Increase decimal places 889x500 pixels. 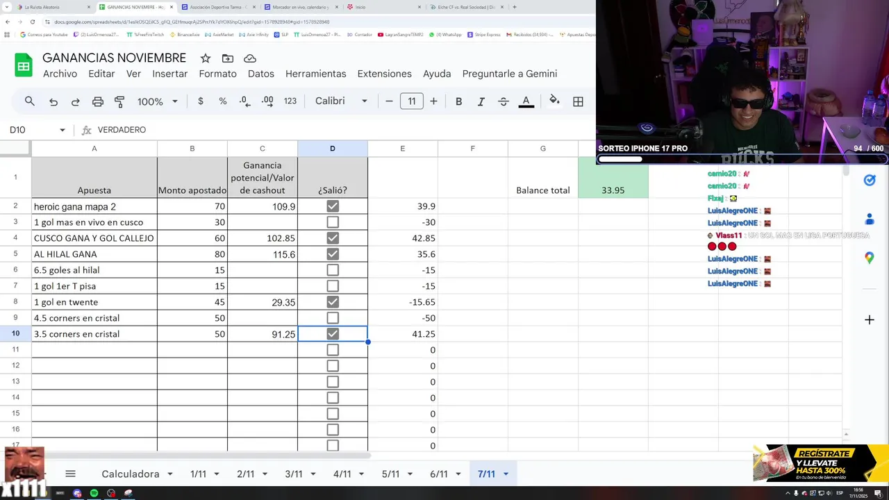click(x=267, y=101)
